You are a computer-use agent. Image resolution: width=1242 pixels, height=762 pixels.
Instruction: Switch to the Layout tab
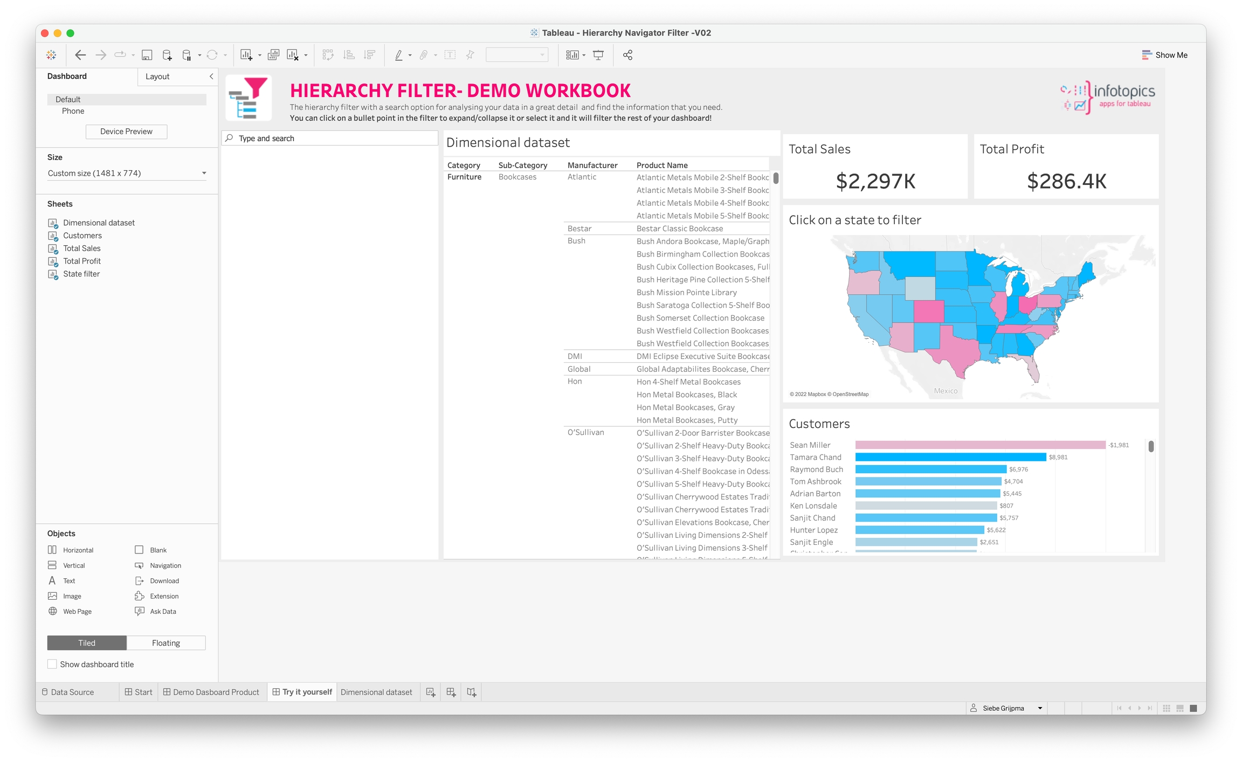click(157, 77)
